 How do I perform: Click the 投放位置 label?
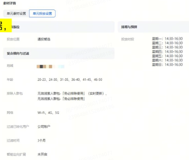(13, 39)
